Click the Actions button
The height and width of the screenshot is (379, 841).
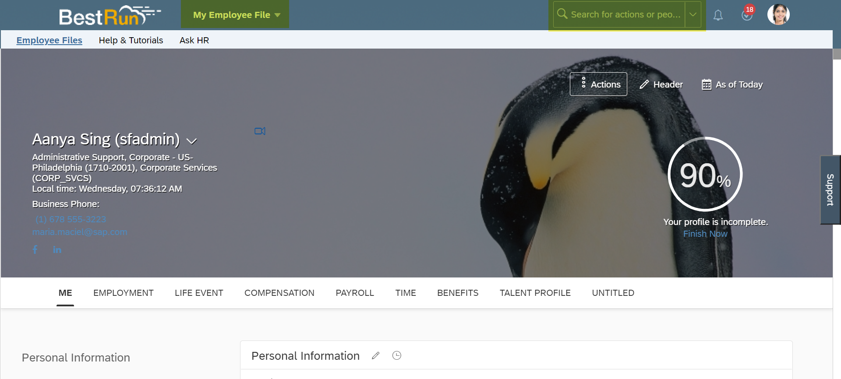pos(598,84)
